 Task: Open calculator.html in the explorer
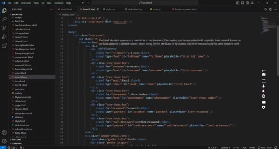pos(22,29)
